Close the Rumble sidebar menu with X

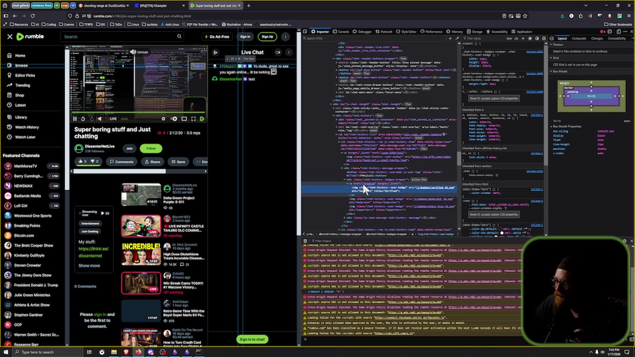pyautogui.click(x=9, y=37)
